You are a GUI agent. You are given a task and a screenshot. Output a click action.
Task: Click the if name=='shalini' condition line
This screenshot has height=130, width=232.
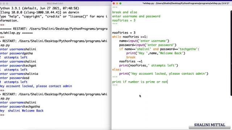tap(159, 49)
